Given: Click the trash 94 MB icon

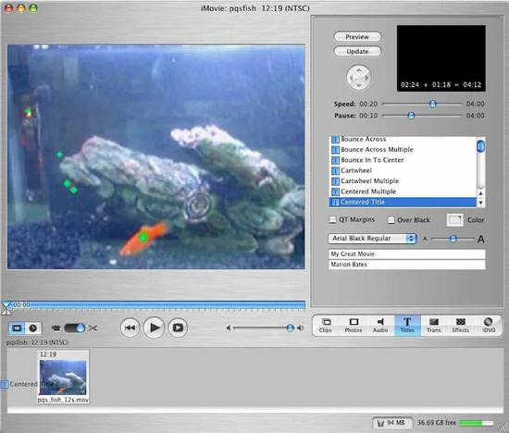Looking at the screenshot, I should click(x=392, y=423).
